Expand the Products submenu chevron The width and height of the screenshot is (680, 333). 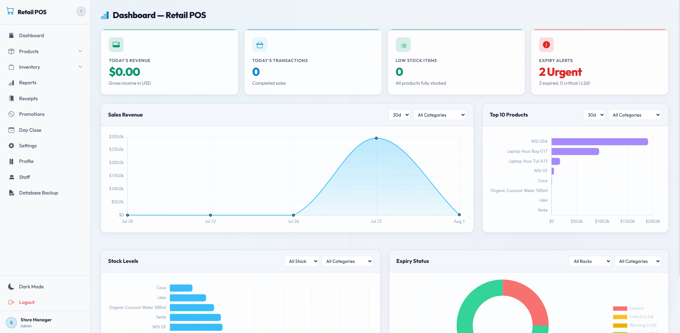80,51
